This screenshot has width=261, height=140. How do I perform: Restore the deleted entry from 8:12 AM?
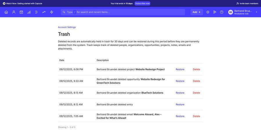pyautogui.click(x=180, y=104)
